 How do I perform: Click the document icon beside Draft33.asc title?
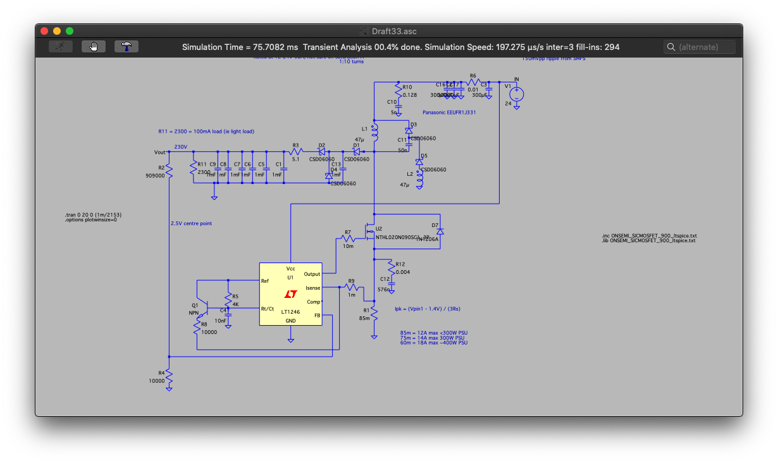tap(363, 31)
